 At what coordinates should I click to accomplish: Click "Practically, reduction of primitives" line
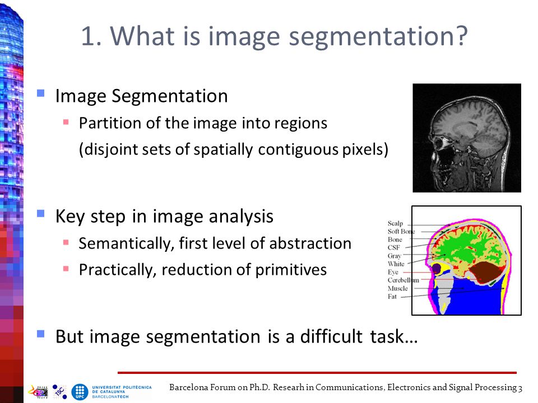click(203, 270)
